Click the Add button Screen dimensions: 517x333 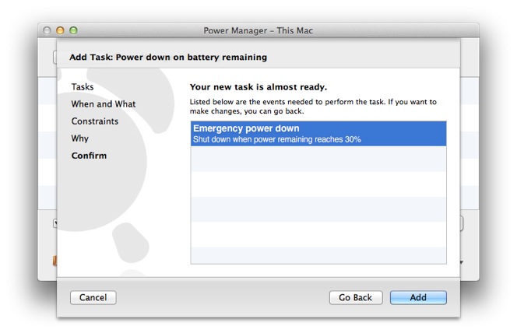tap(418, 297)
